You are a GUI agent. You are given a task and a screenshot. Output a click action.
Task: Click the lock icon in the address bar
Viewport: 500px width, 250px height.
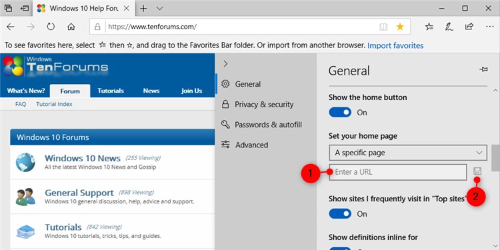click(97, 27)
